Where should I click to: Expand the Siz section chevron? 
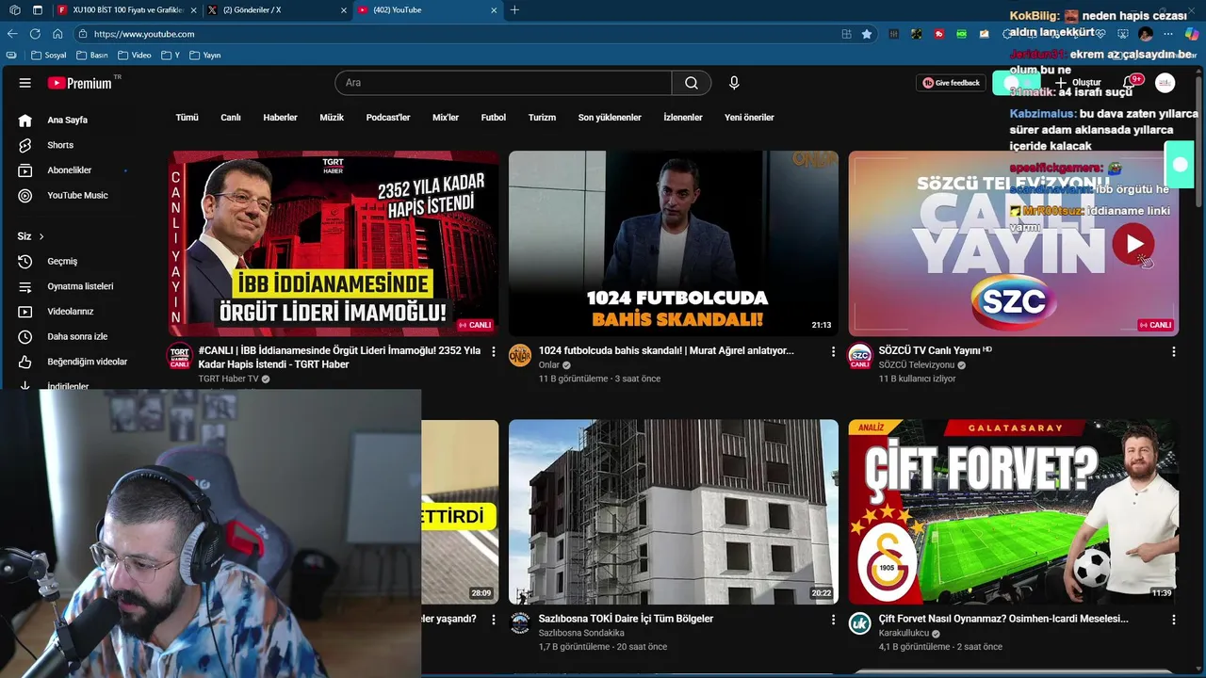(x=41, y=236)
